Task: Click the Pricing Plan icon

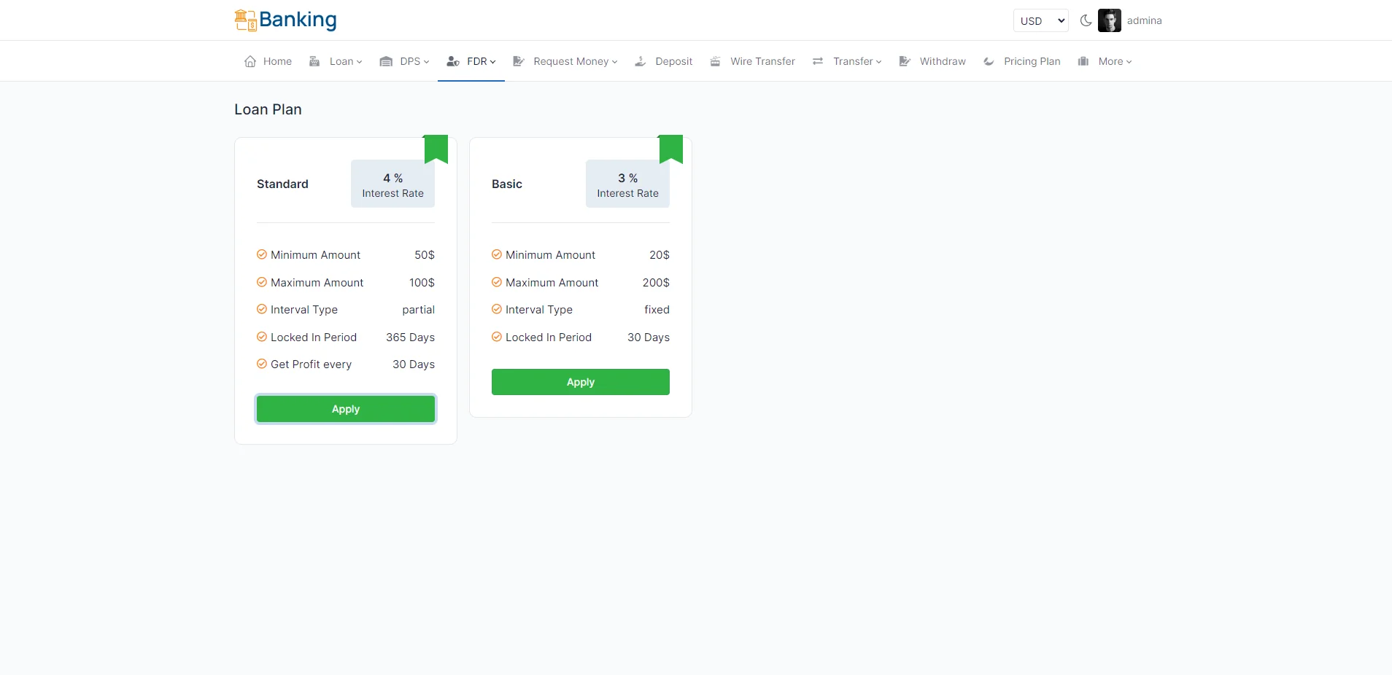Action: click(989, 61)
